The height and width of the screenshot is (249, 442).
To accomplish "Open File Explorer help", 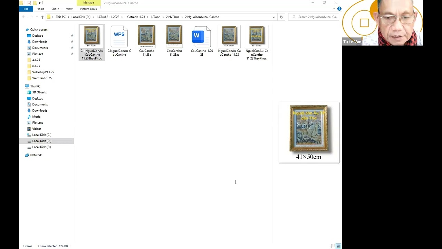I will tap(339, 9).
